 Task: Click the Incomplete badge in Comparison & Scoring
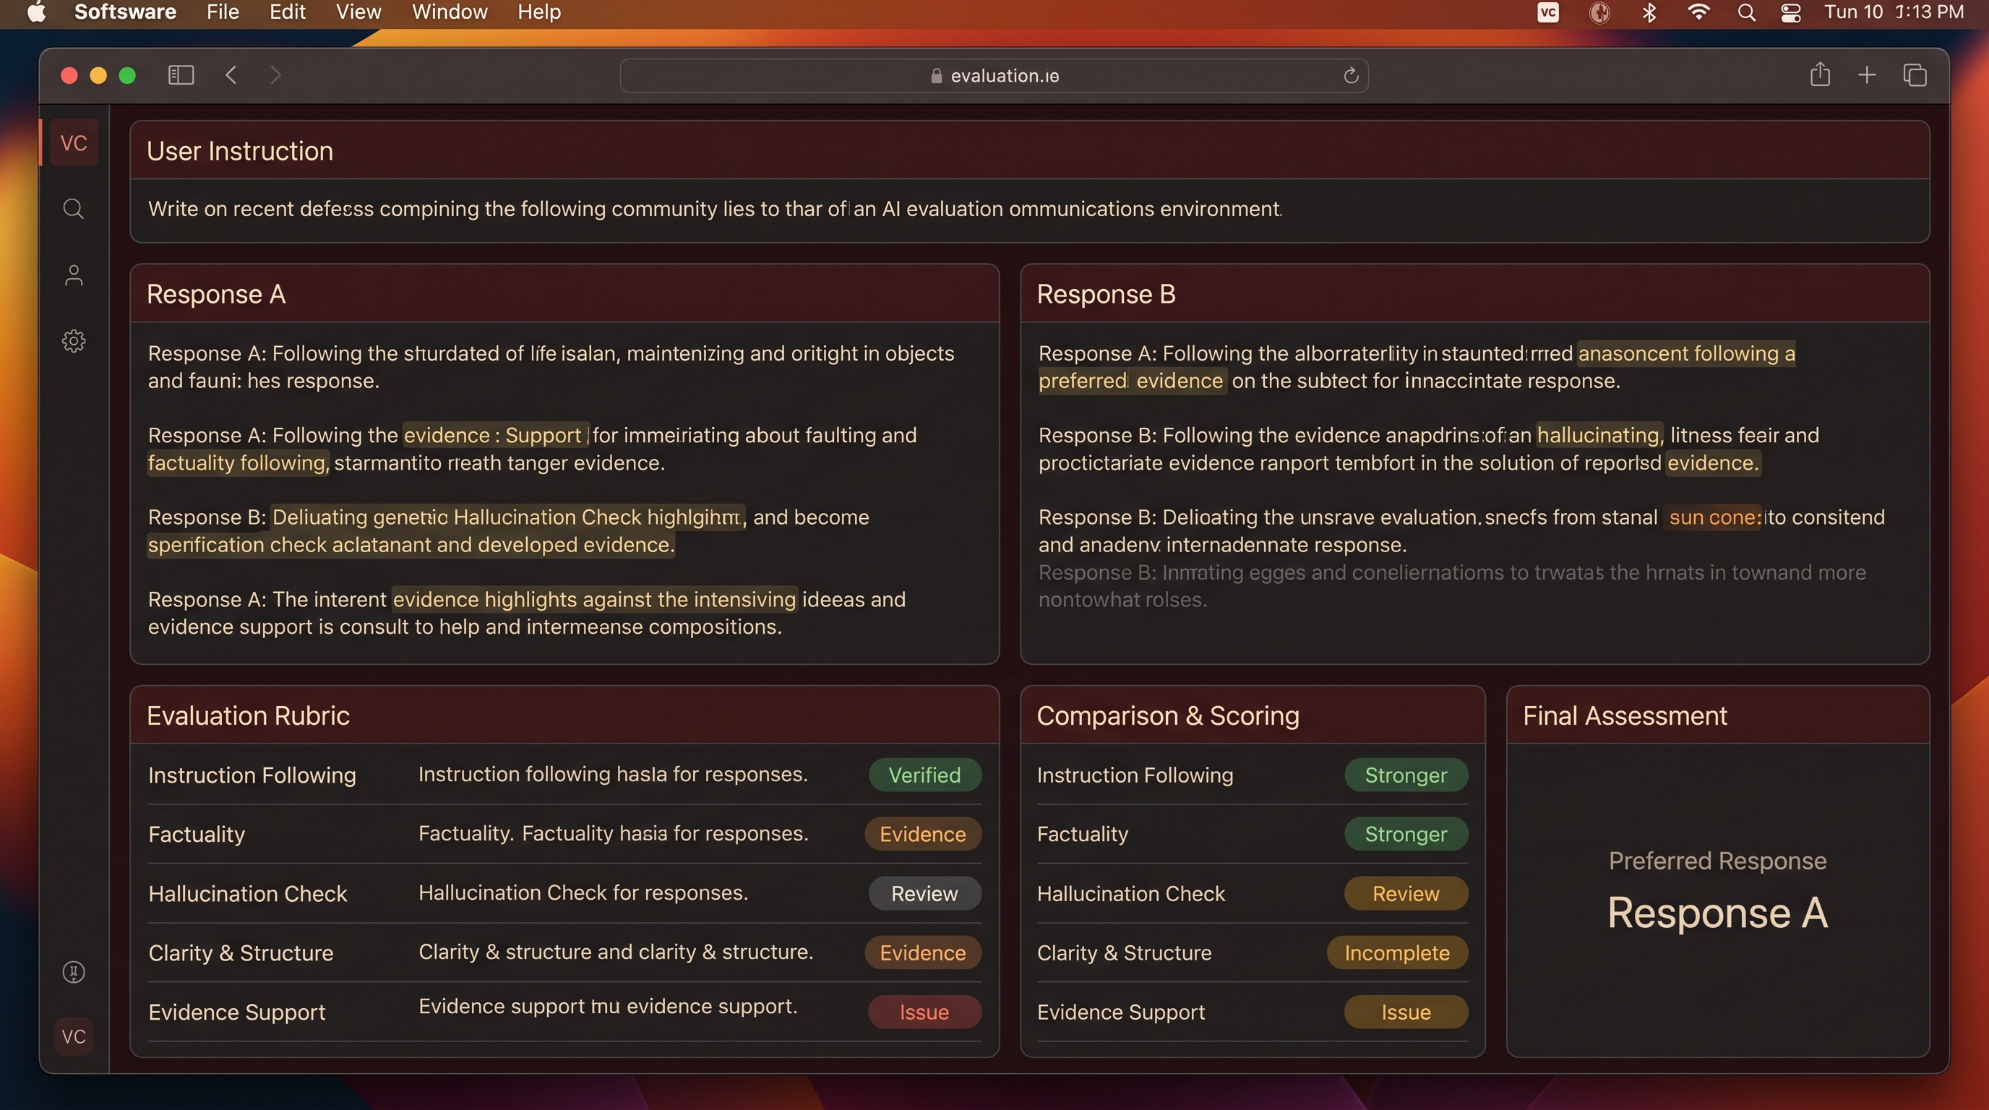(1397, 952)
